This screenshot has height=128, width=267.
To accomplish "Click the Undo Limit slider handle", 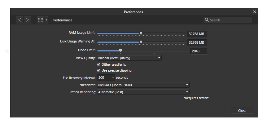I will (120, 51).
